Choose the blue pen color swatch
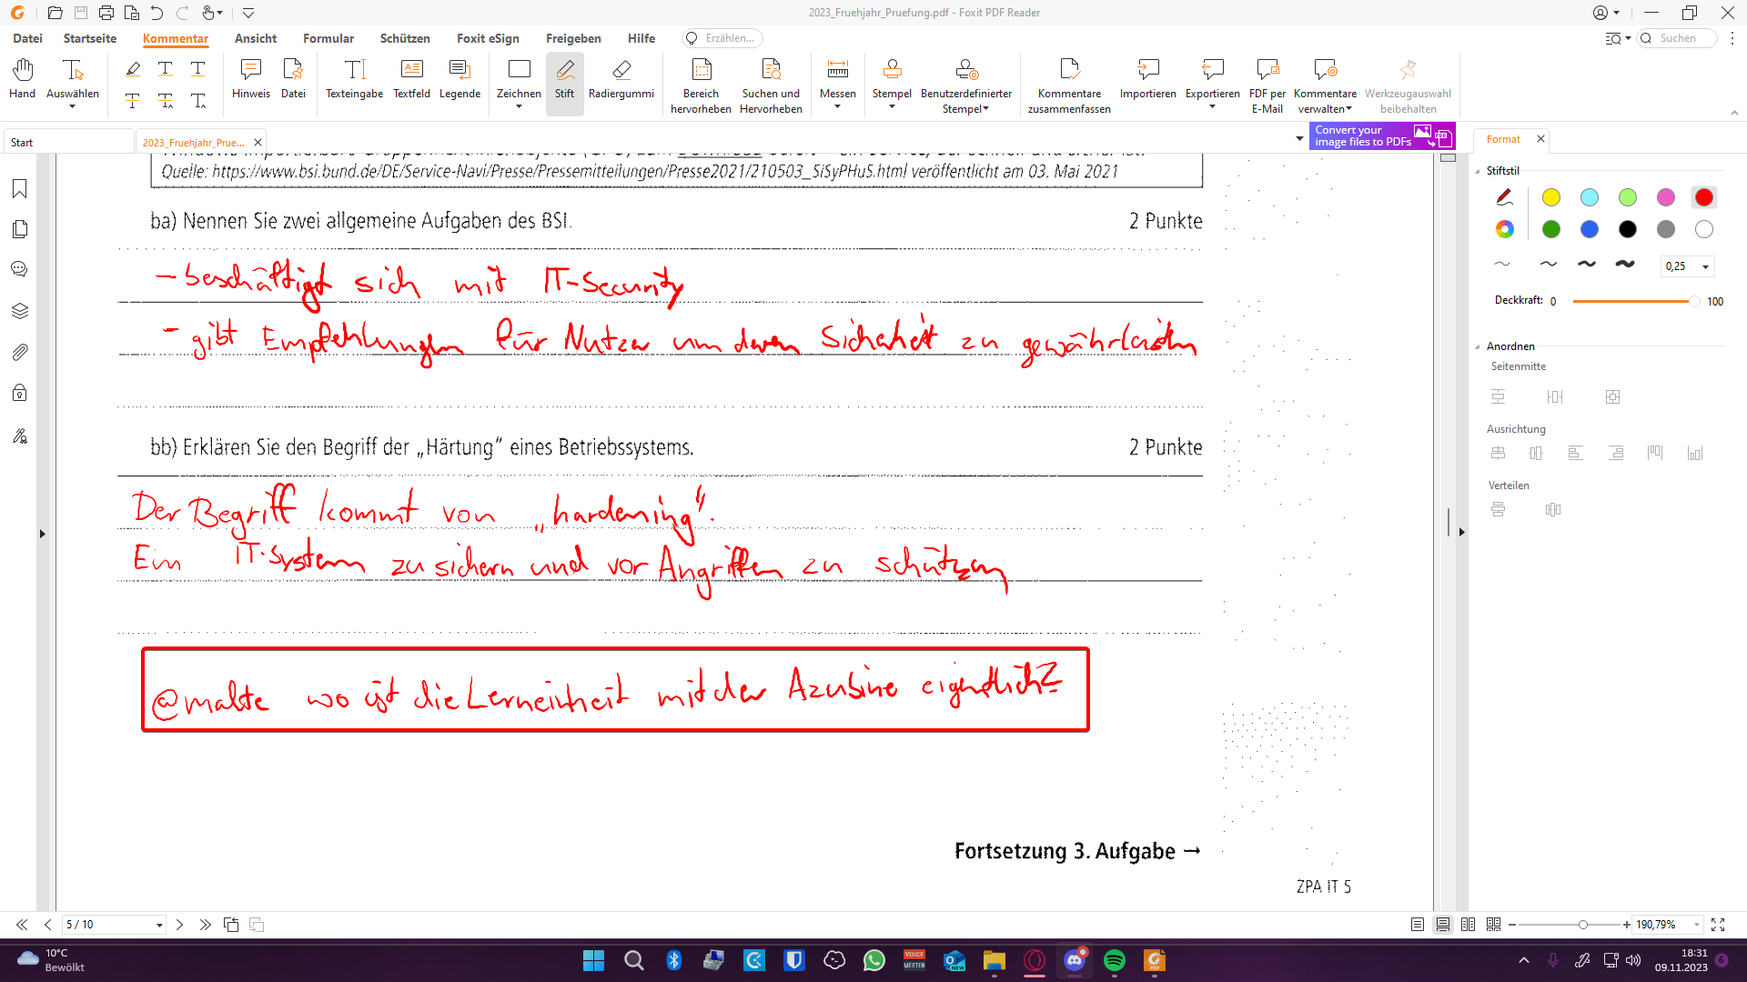The width and height of the screenshot is (1747, 982). (x=1589, y=229)
